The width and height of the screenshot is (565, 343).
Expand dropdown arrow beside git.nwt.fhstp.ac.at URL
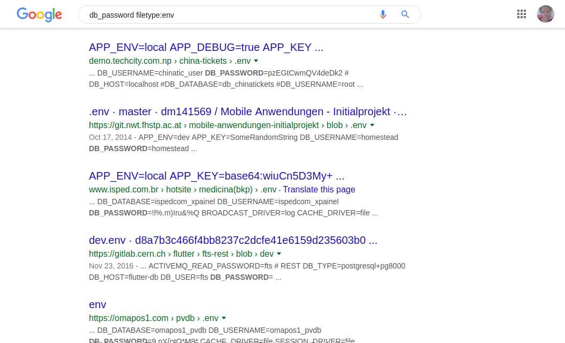tap(372, 125)
